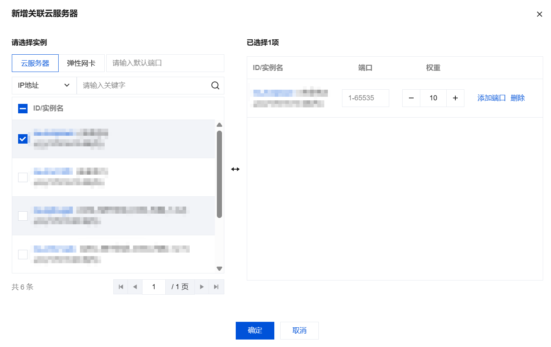Click the instance list vertical scrollbar
This screenshot has height=347, width=551.
pyautogui.click(x=220, y=174)
